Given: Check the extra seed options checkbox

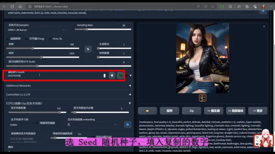Looking at the screenshot, I should pyautogui.click(x=126, y=76).
